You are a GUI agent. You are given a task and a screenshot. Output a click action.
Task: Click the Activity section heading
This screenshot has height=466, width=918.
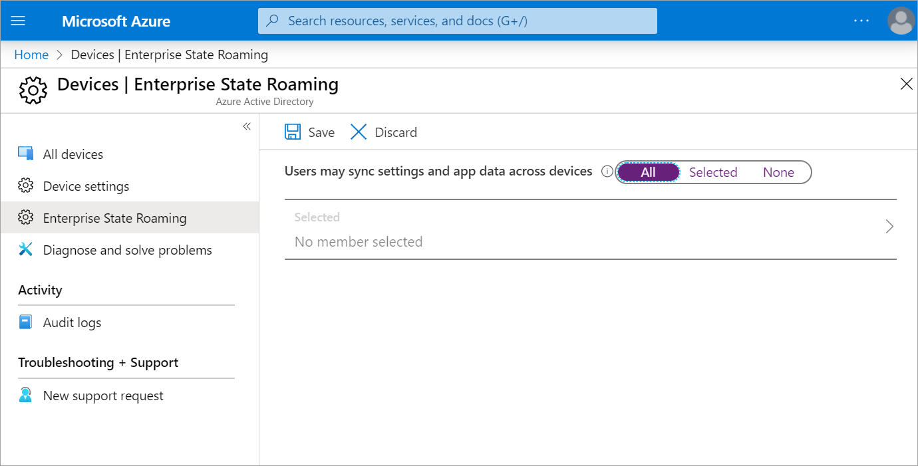[40, 290]
